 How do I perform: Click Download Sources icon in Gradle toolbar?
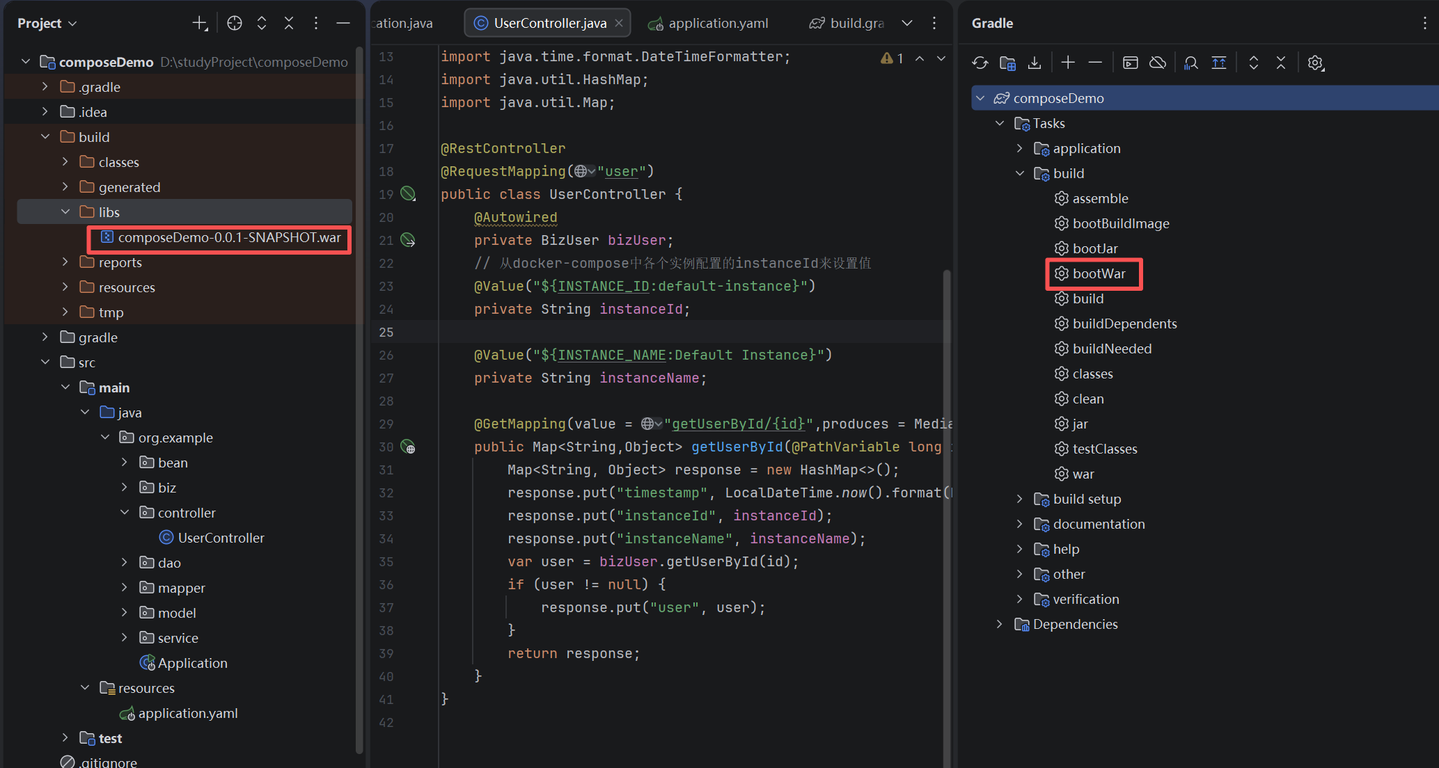tap(1035, 63)
